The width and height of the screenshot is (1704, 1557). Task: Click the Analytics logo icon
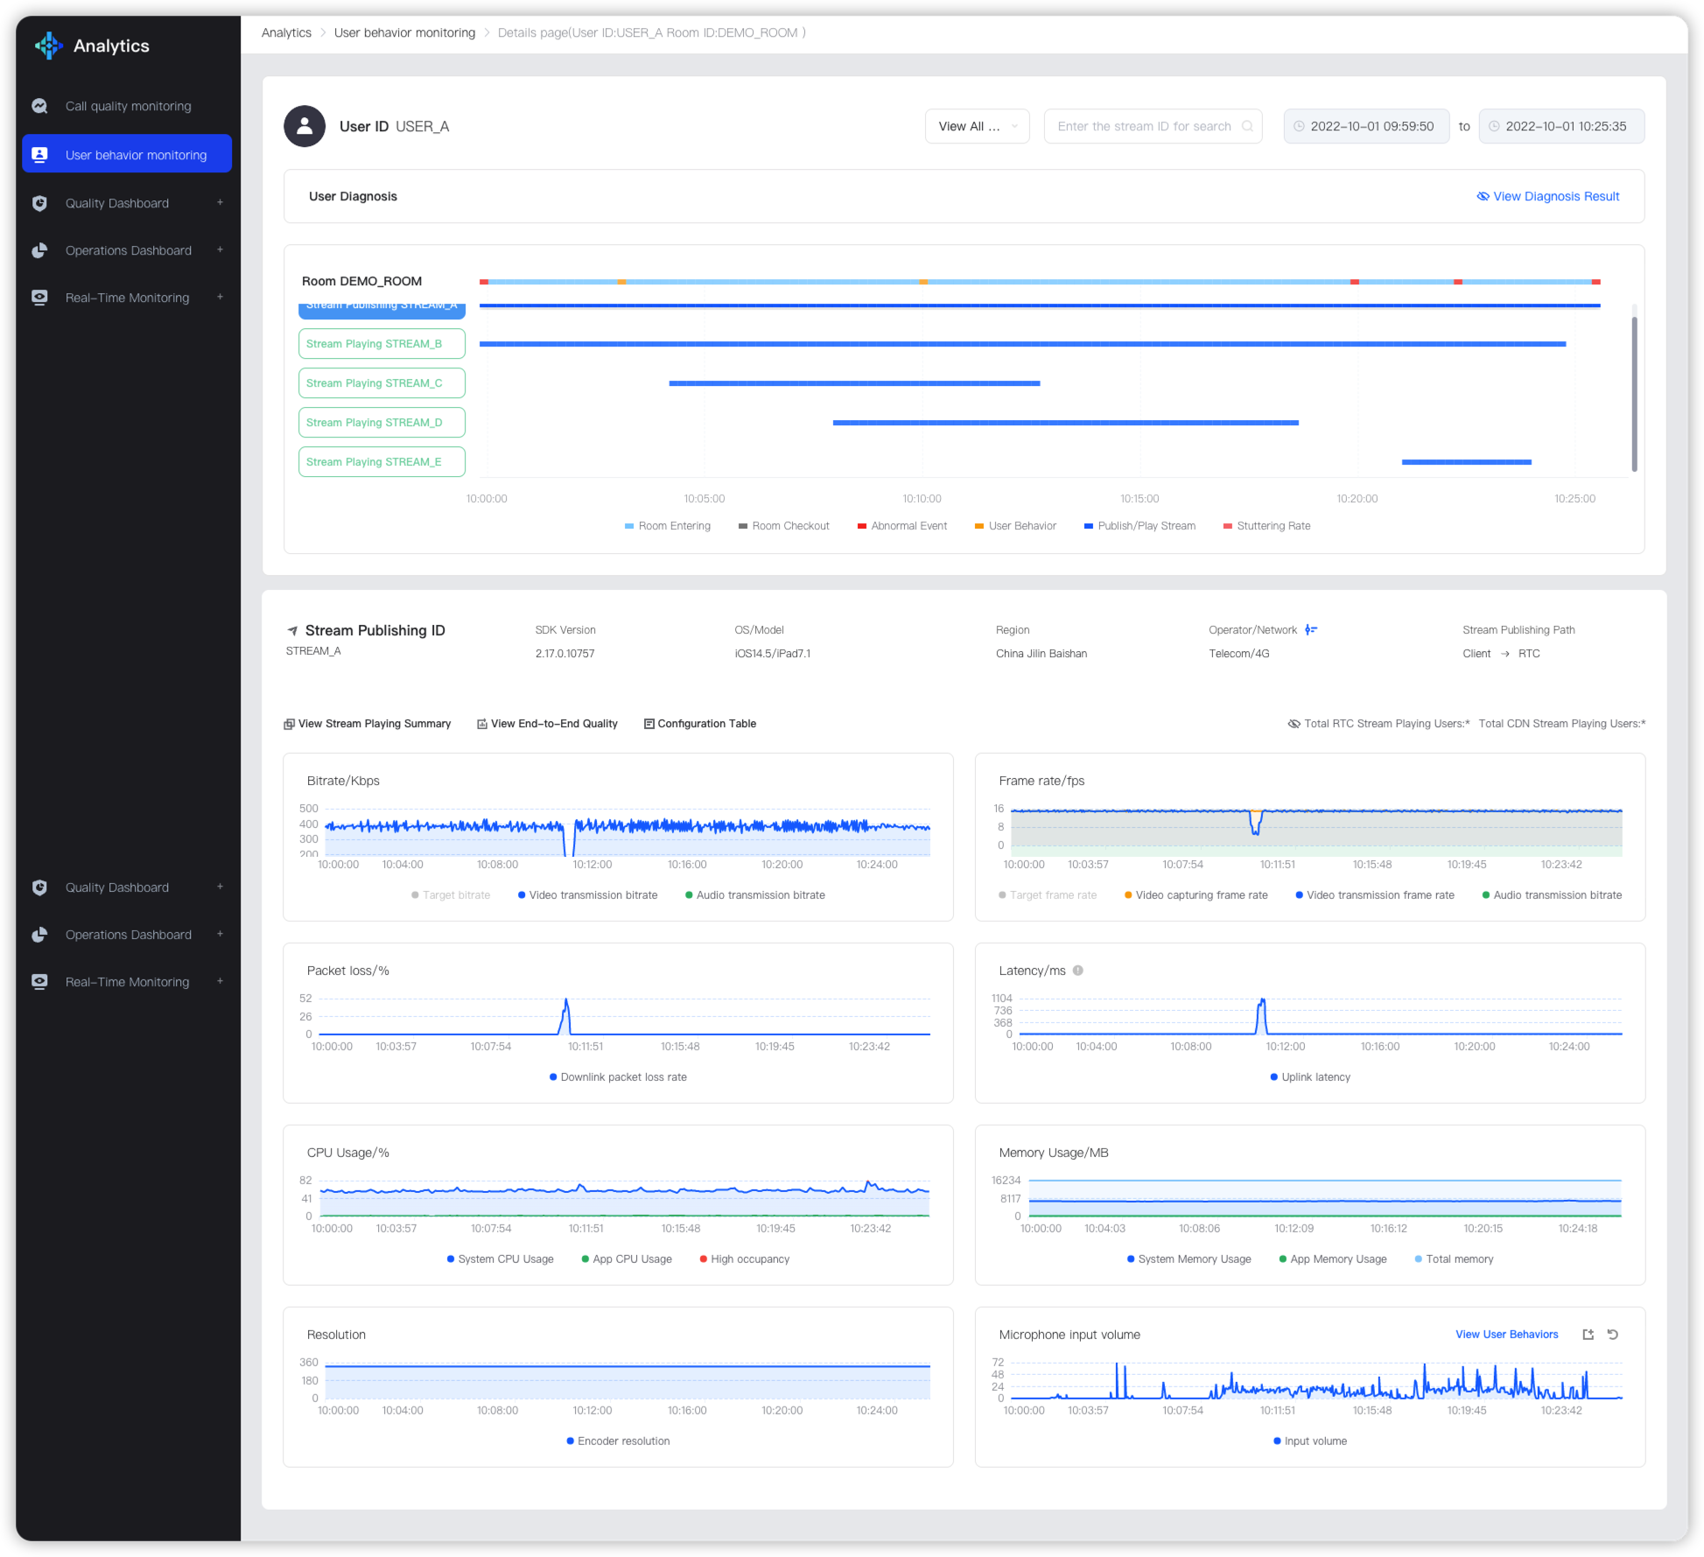[48, 46]
